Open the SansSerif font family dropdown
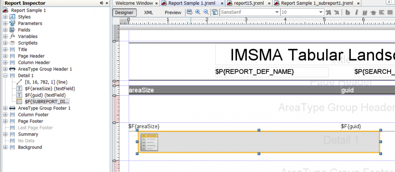 276,12
